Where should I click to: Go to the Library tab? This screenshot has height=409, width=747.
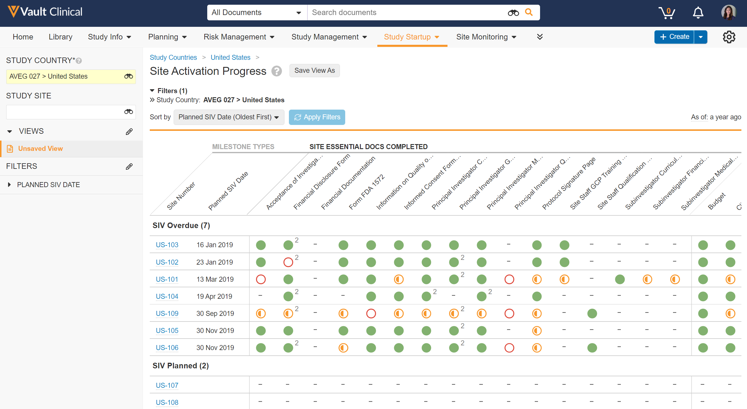[x=60, y=37]
